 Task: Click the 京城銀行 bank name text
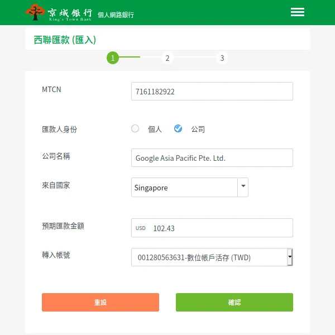click(70, 13)
